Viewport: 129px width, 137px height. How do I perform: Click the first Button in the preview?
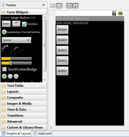62,30
